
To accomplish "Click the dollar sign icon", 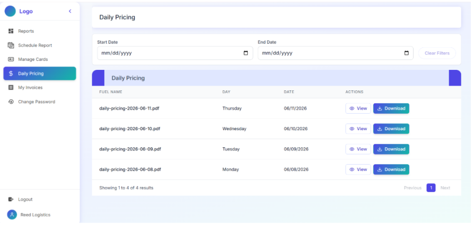I will [x=11, y=73].
